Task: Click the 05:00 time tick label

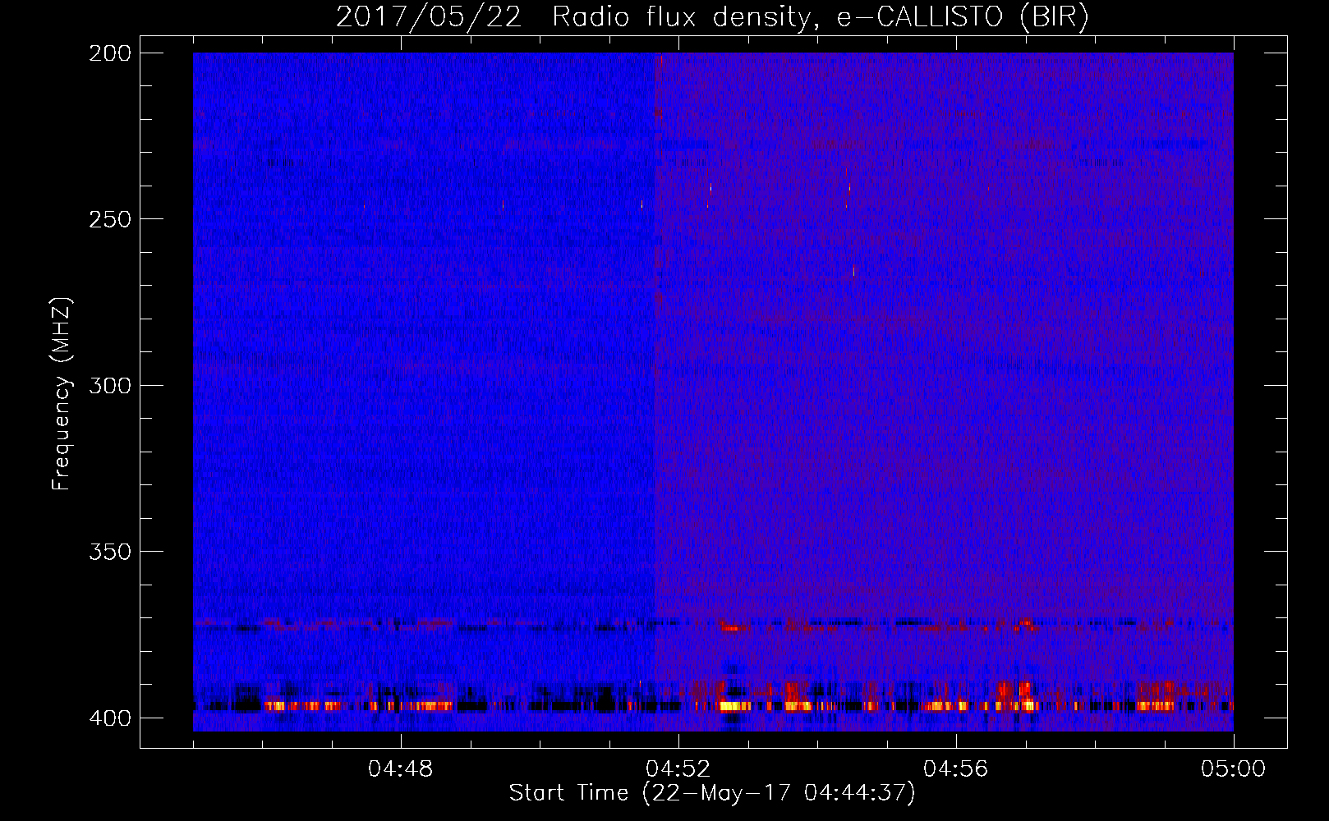Action: (x=1233, y=769)
